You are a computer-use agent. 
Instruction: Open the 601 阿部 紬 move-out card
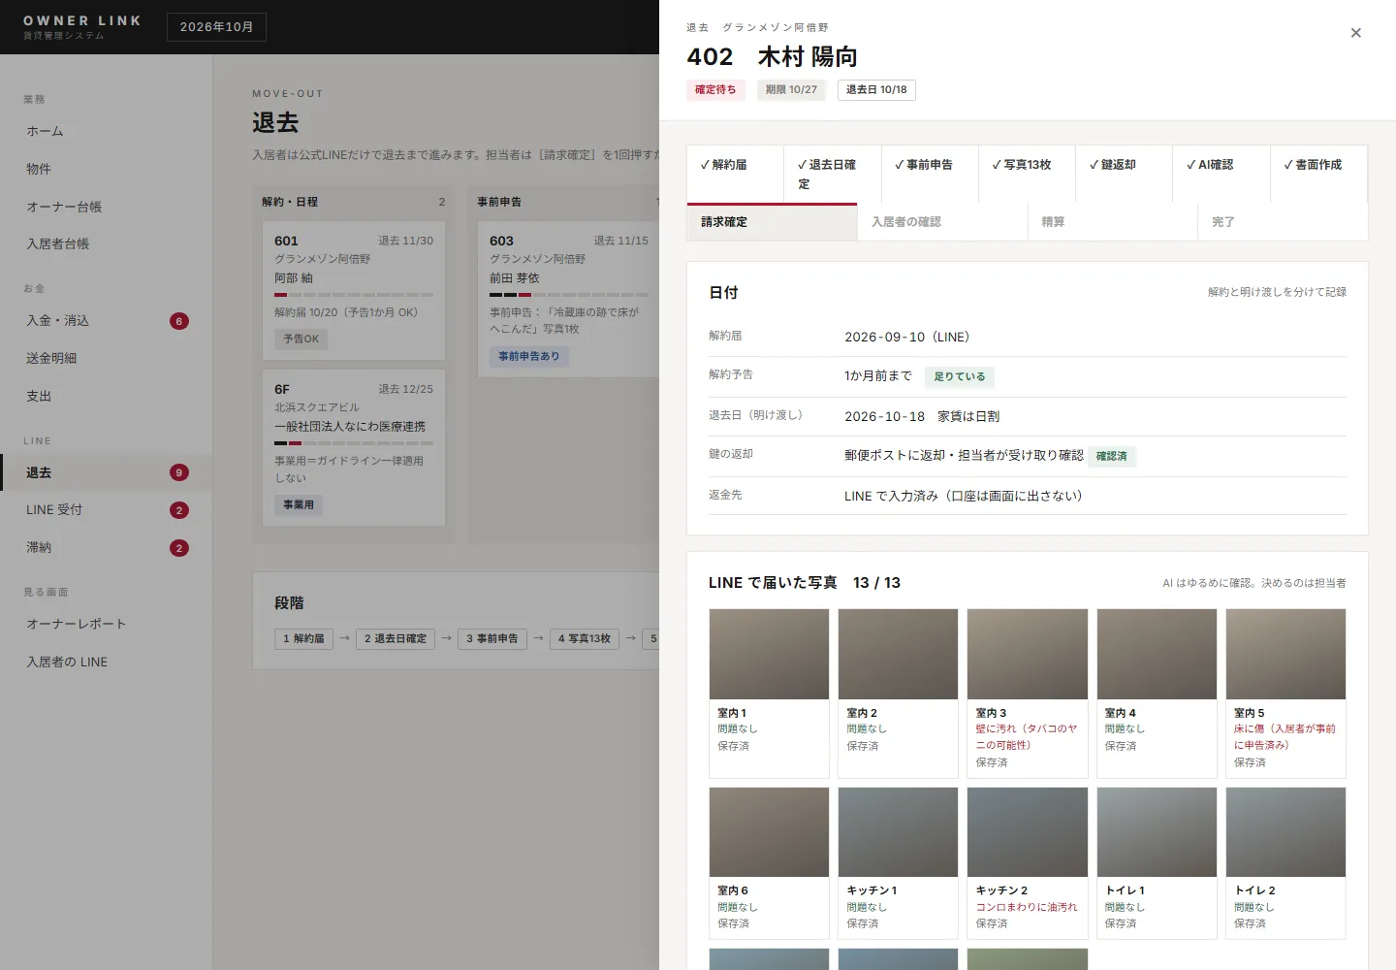pos(354,291)
